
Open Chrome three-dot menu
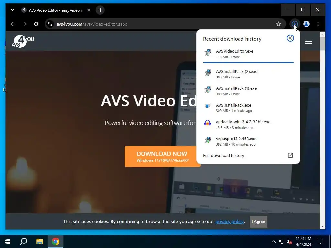click(x=318, y=24)
